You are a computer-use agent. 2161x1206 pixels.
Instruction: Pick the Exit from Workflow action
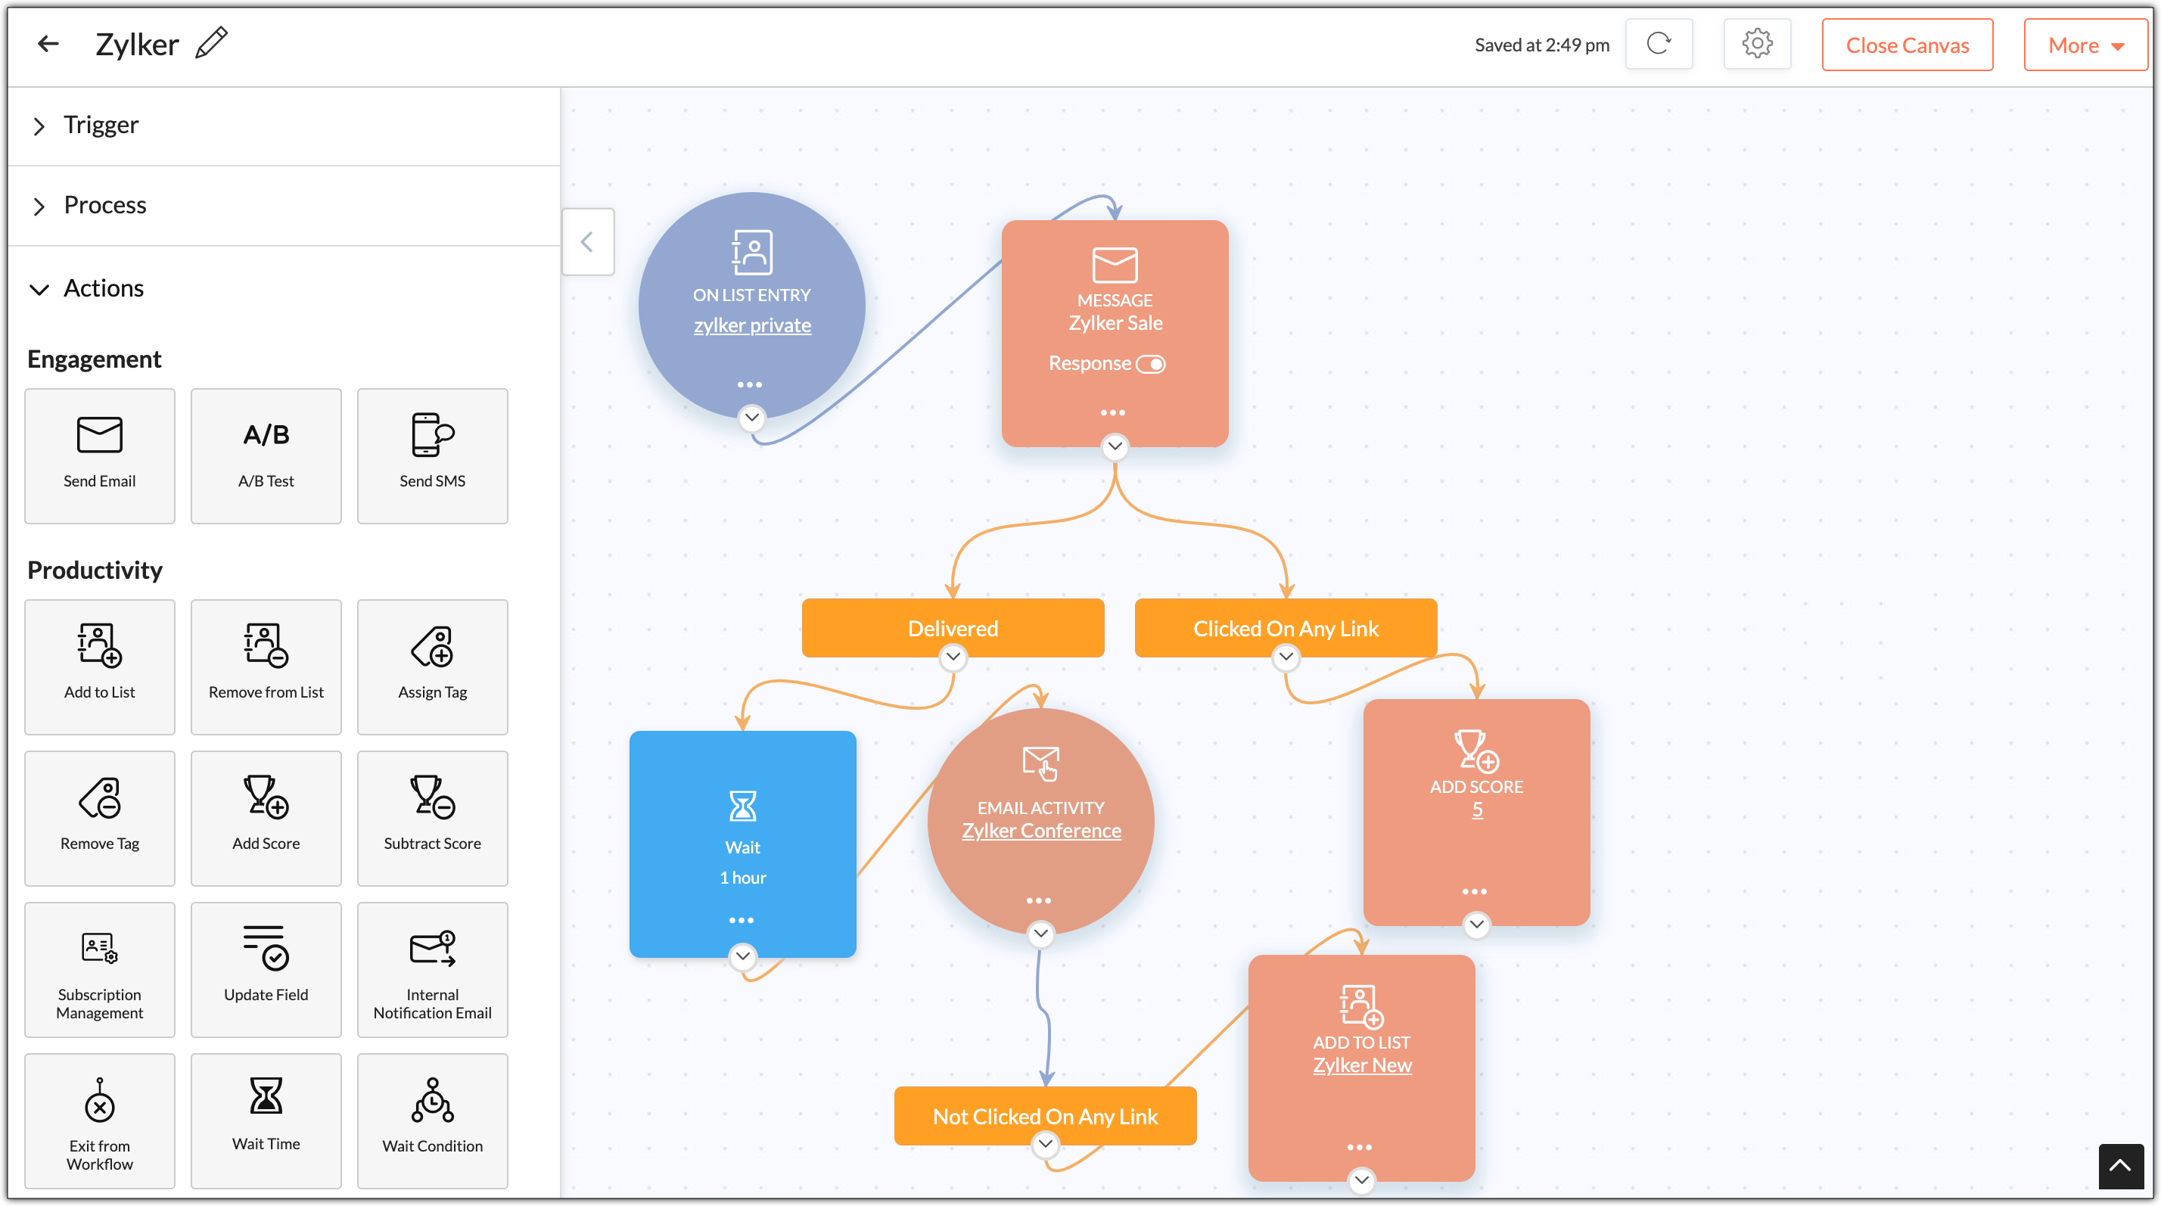click(x=100, y=1121)
